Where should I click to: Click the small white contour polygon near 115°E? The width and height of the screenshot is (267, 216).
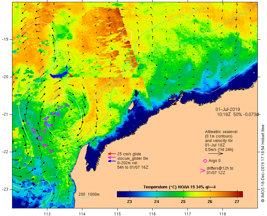(127, 35)
